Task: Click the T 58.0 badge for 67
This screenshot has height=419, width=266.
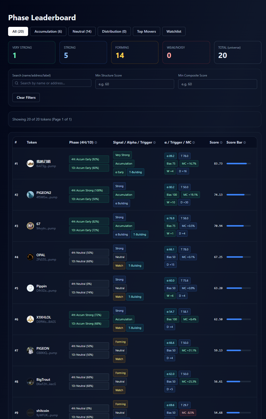Action: pyautogui.click(x=185, y=218)
